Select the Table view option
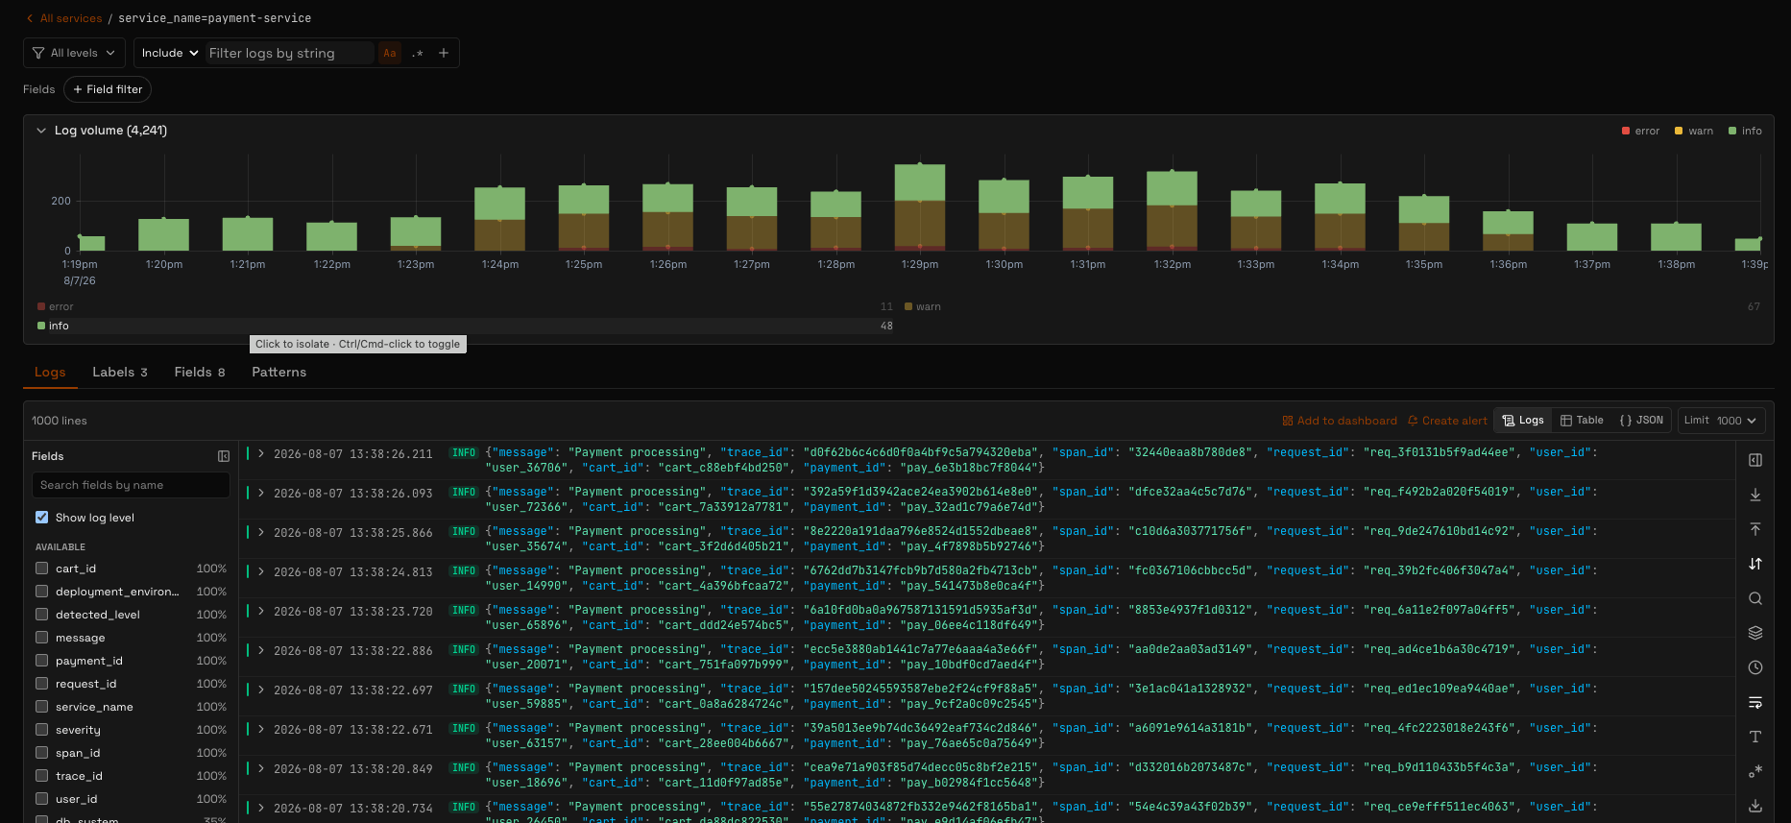 pyautogui.click(x=1582, y=421)
